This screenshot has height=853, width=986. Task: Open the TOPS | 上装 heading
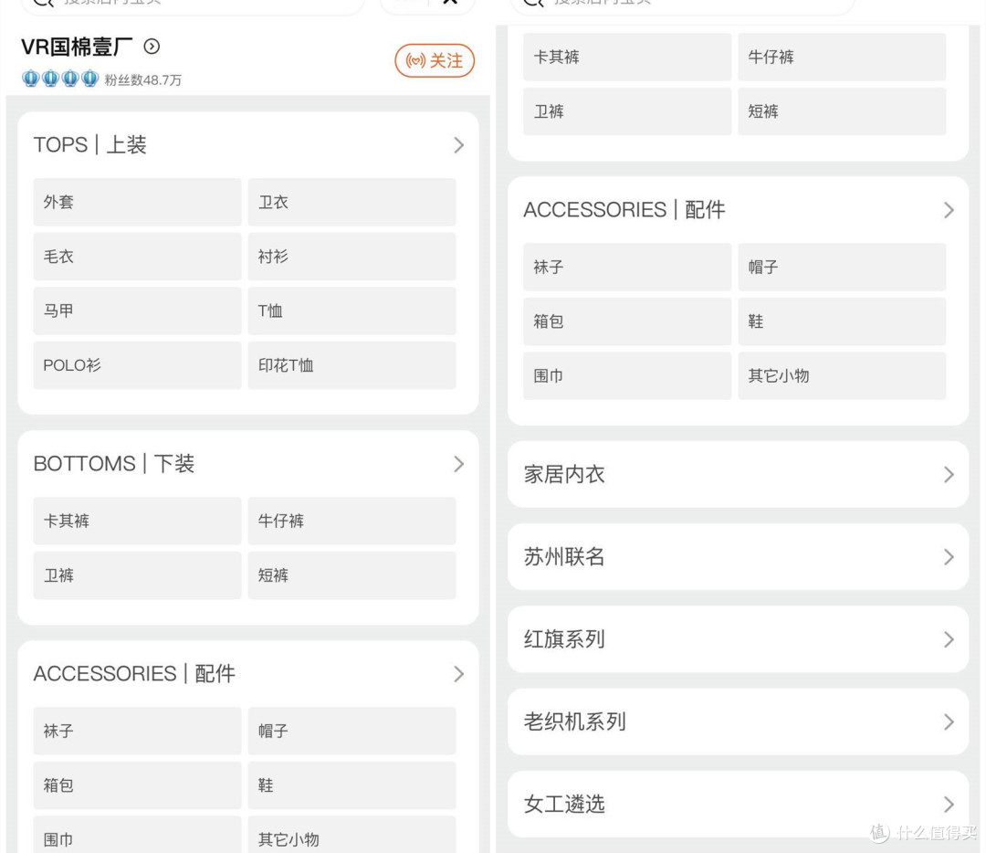pyautogui.click(x=89, y=145)
